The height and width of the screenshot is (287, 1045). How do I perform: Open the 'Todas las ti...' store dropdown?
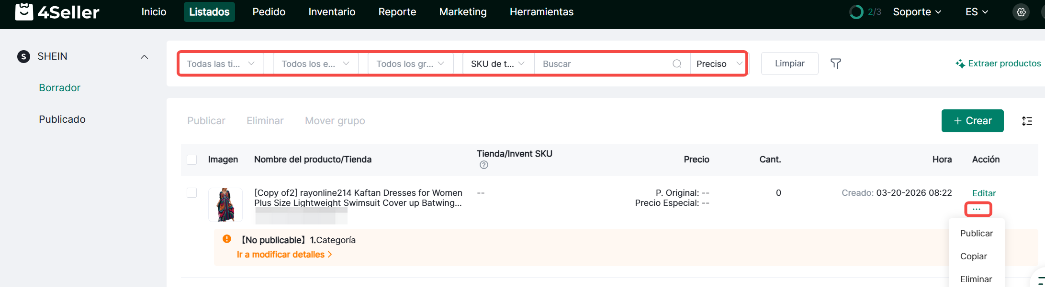tap(221, 64)
